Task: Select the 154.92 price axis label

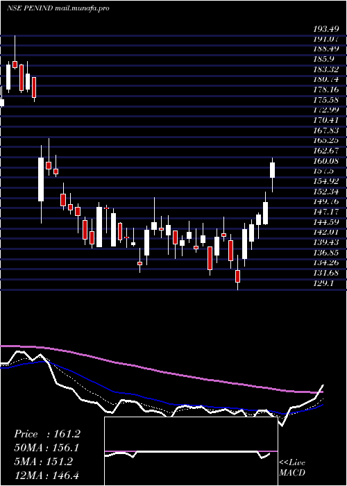Action: click(325, 181)
